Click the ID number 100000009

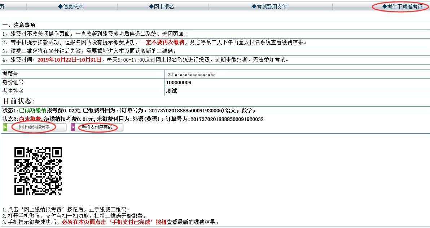tap(179, 82)
